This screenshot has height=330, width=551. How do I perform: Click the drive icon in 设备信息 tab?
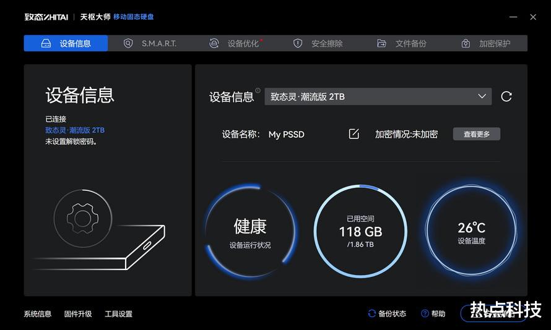tap(46, 43)
